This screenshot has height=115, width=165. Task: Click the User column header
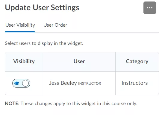point(79,61)
